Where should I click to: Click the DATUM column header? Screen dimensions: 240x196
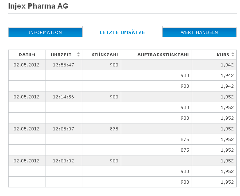(27, 55)
